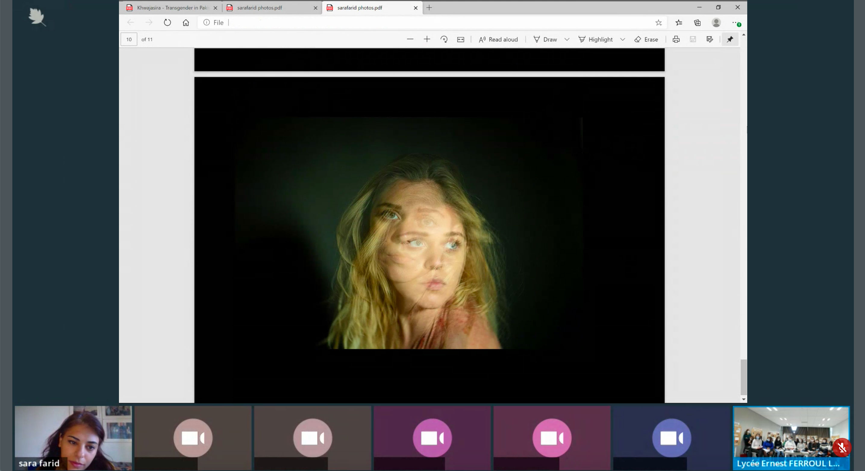Image resolution: width=865 pixels, height=471 pixels.
Task: Switch to the middle sarafarid photos.pdf tab
Action: (265, 8)
